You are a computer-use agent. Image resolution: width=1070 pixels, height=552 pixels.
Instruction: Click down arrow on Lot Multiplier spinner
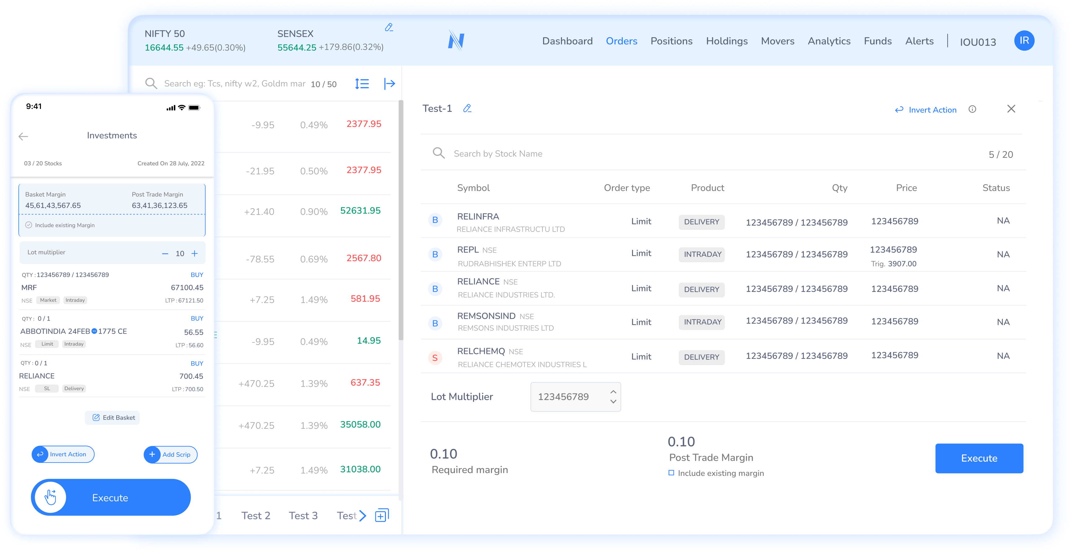[x=613, y=402]
